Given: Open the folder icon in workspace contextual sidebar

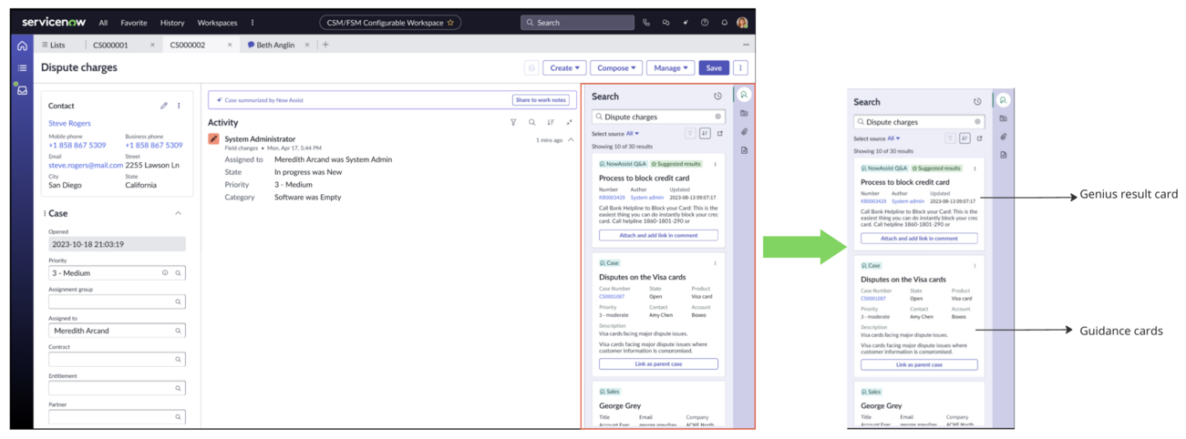Looking at the screenshot, I should [x=744, y=114].
